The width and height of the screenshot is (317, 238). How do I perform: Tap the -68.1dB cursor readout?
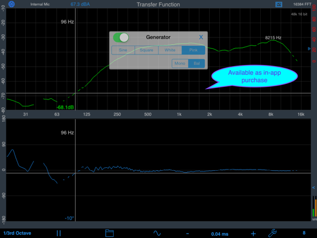click(65, 108)
